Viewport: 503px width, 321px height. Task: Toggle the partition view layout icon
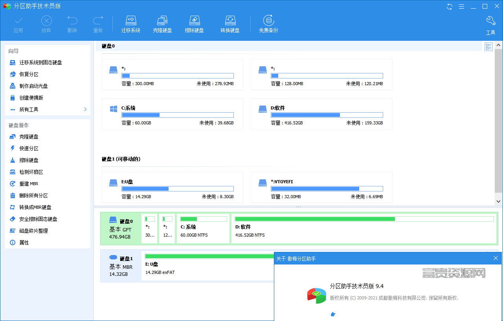pyautogui.click(x=488, y=47)
